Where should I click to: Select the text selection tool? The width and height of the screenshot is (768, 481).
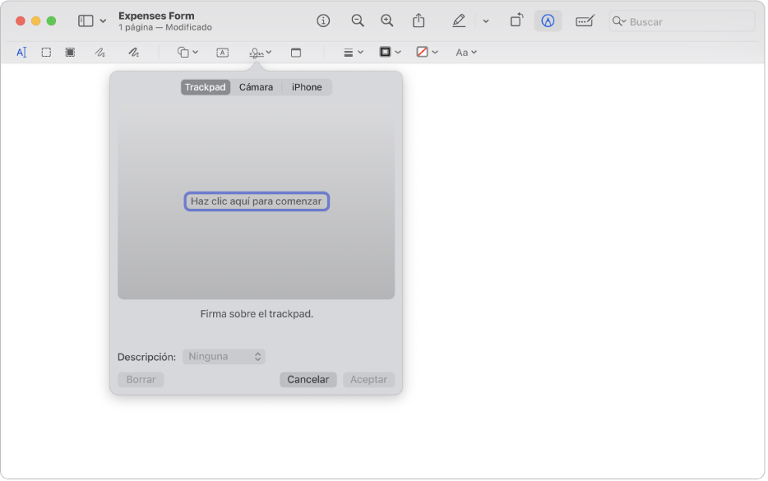21,52
